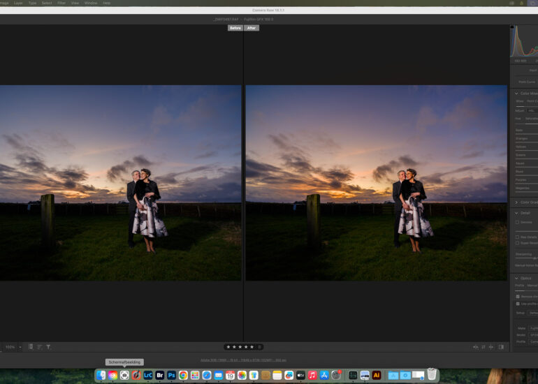Open Notes app from the Dock
This screenshot has height=384, width=538.
(277, 375)
